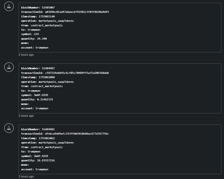
Task: Click SWAP.HIVE symbol in second entry
Action: click(x=41, y=95)
